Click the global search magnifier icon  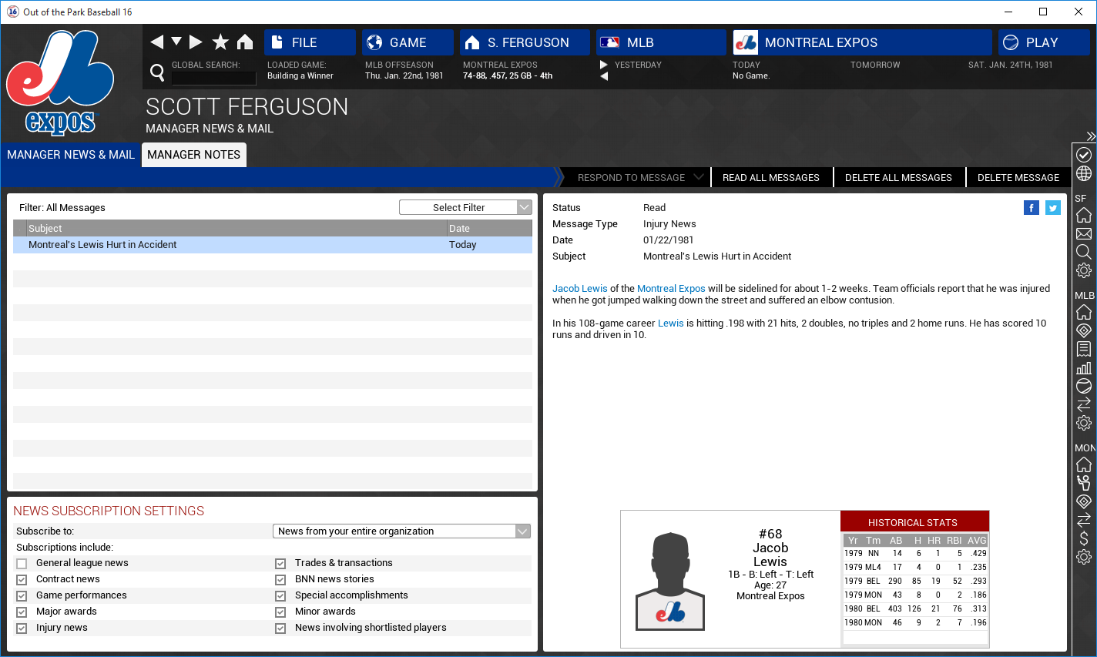click(157, 73)
